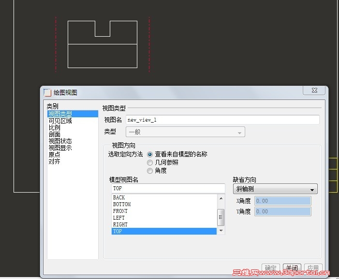339x279 pixels.
Task: Select 可见区域 category
Action: (x=60, y=121)
